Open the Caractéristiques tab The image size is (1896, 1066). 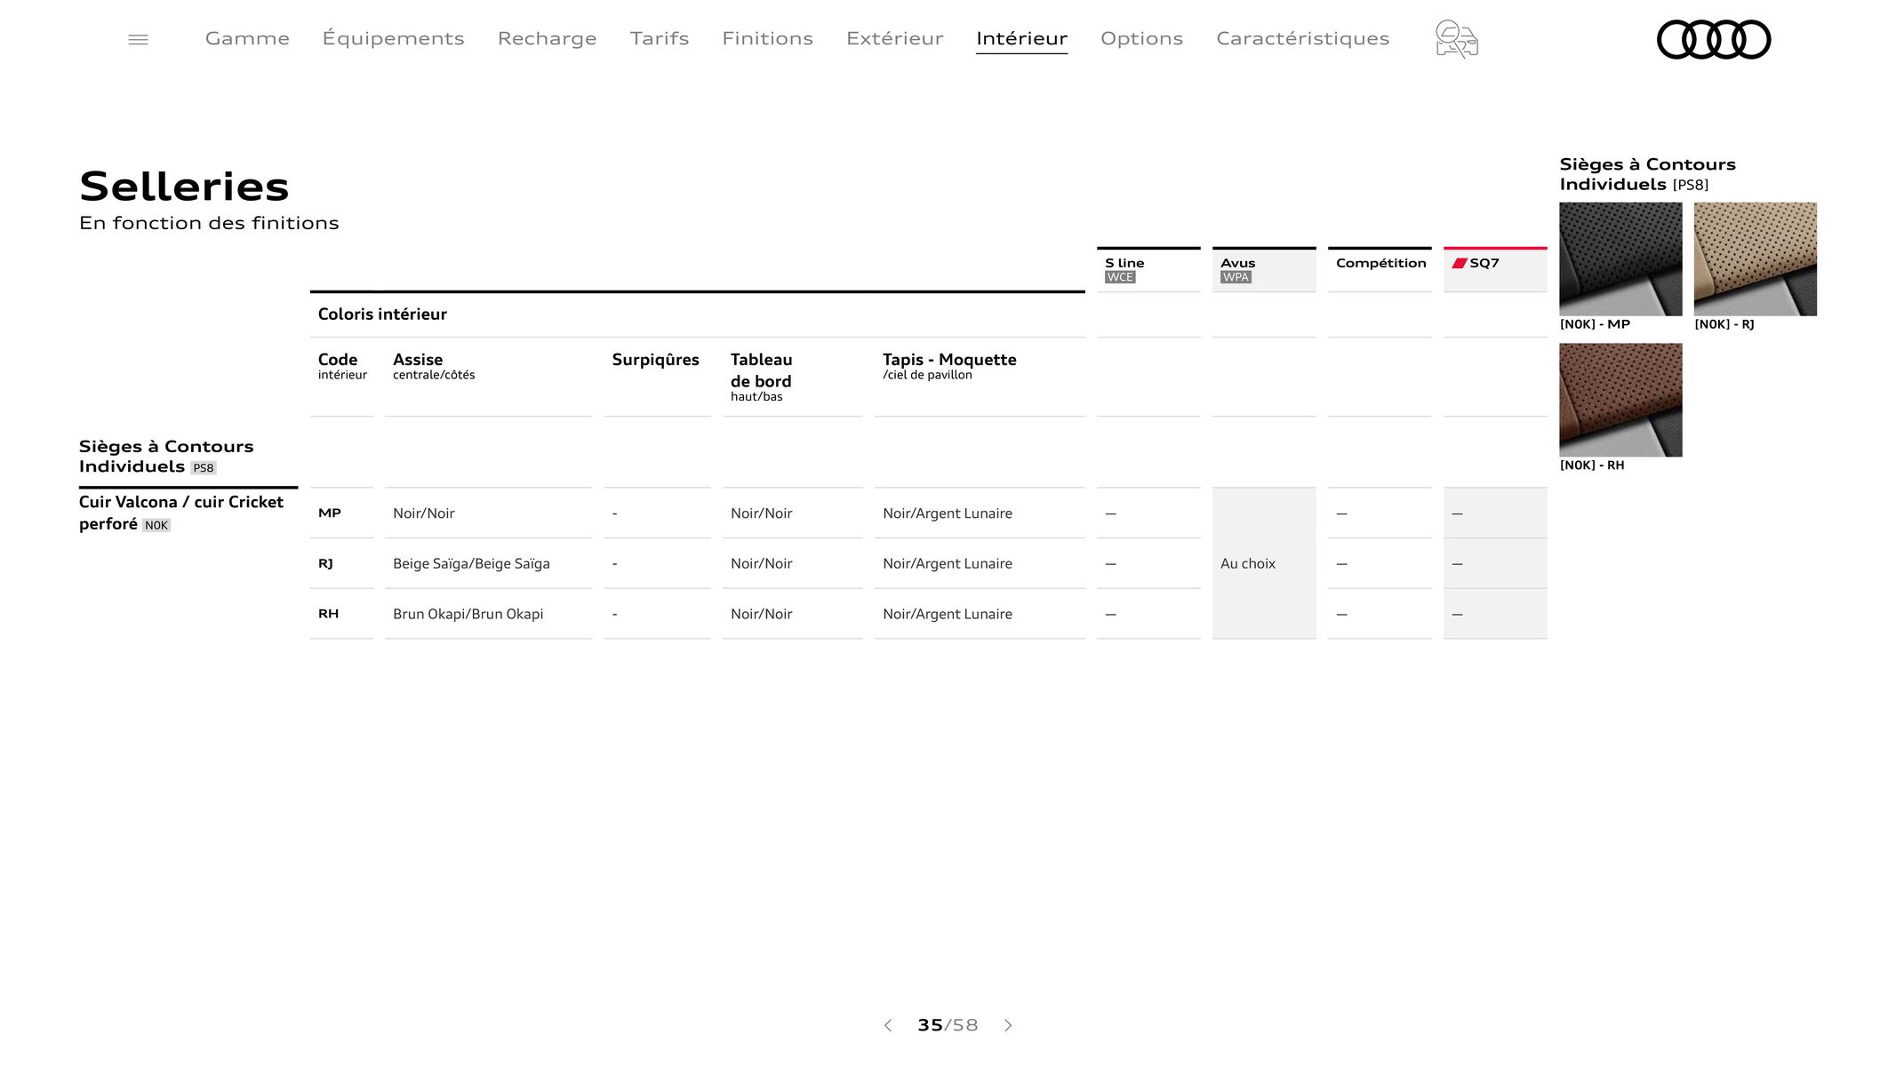tap(1302, 38)
